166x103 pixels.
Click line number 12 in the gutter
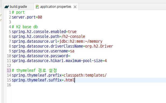(9, 66)
